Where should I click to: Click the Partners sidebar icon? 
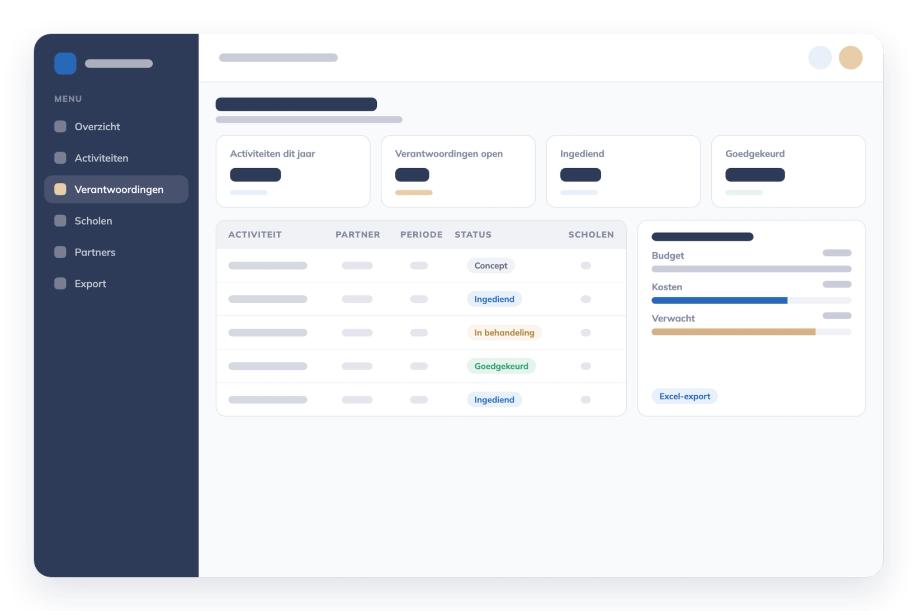point(60,252)
